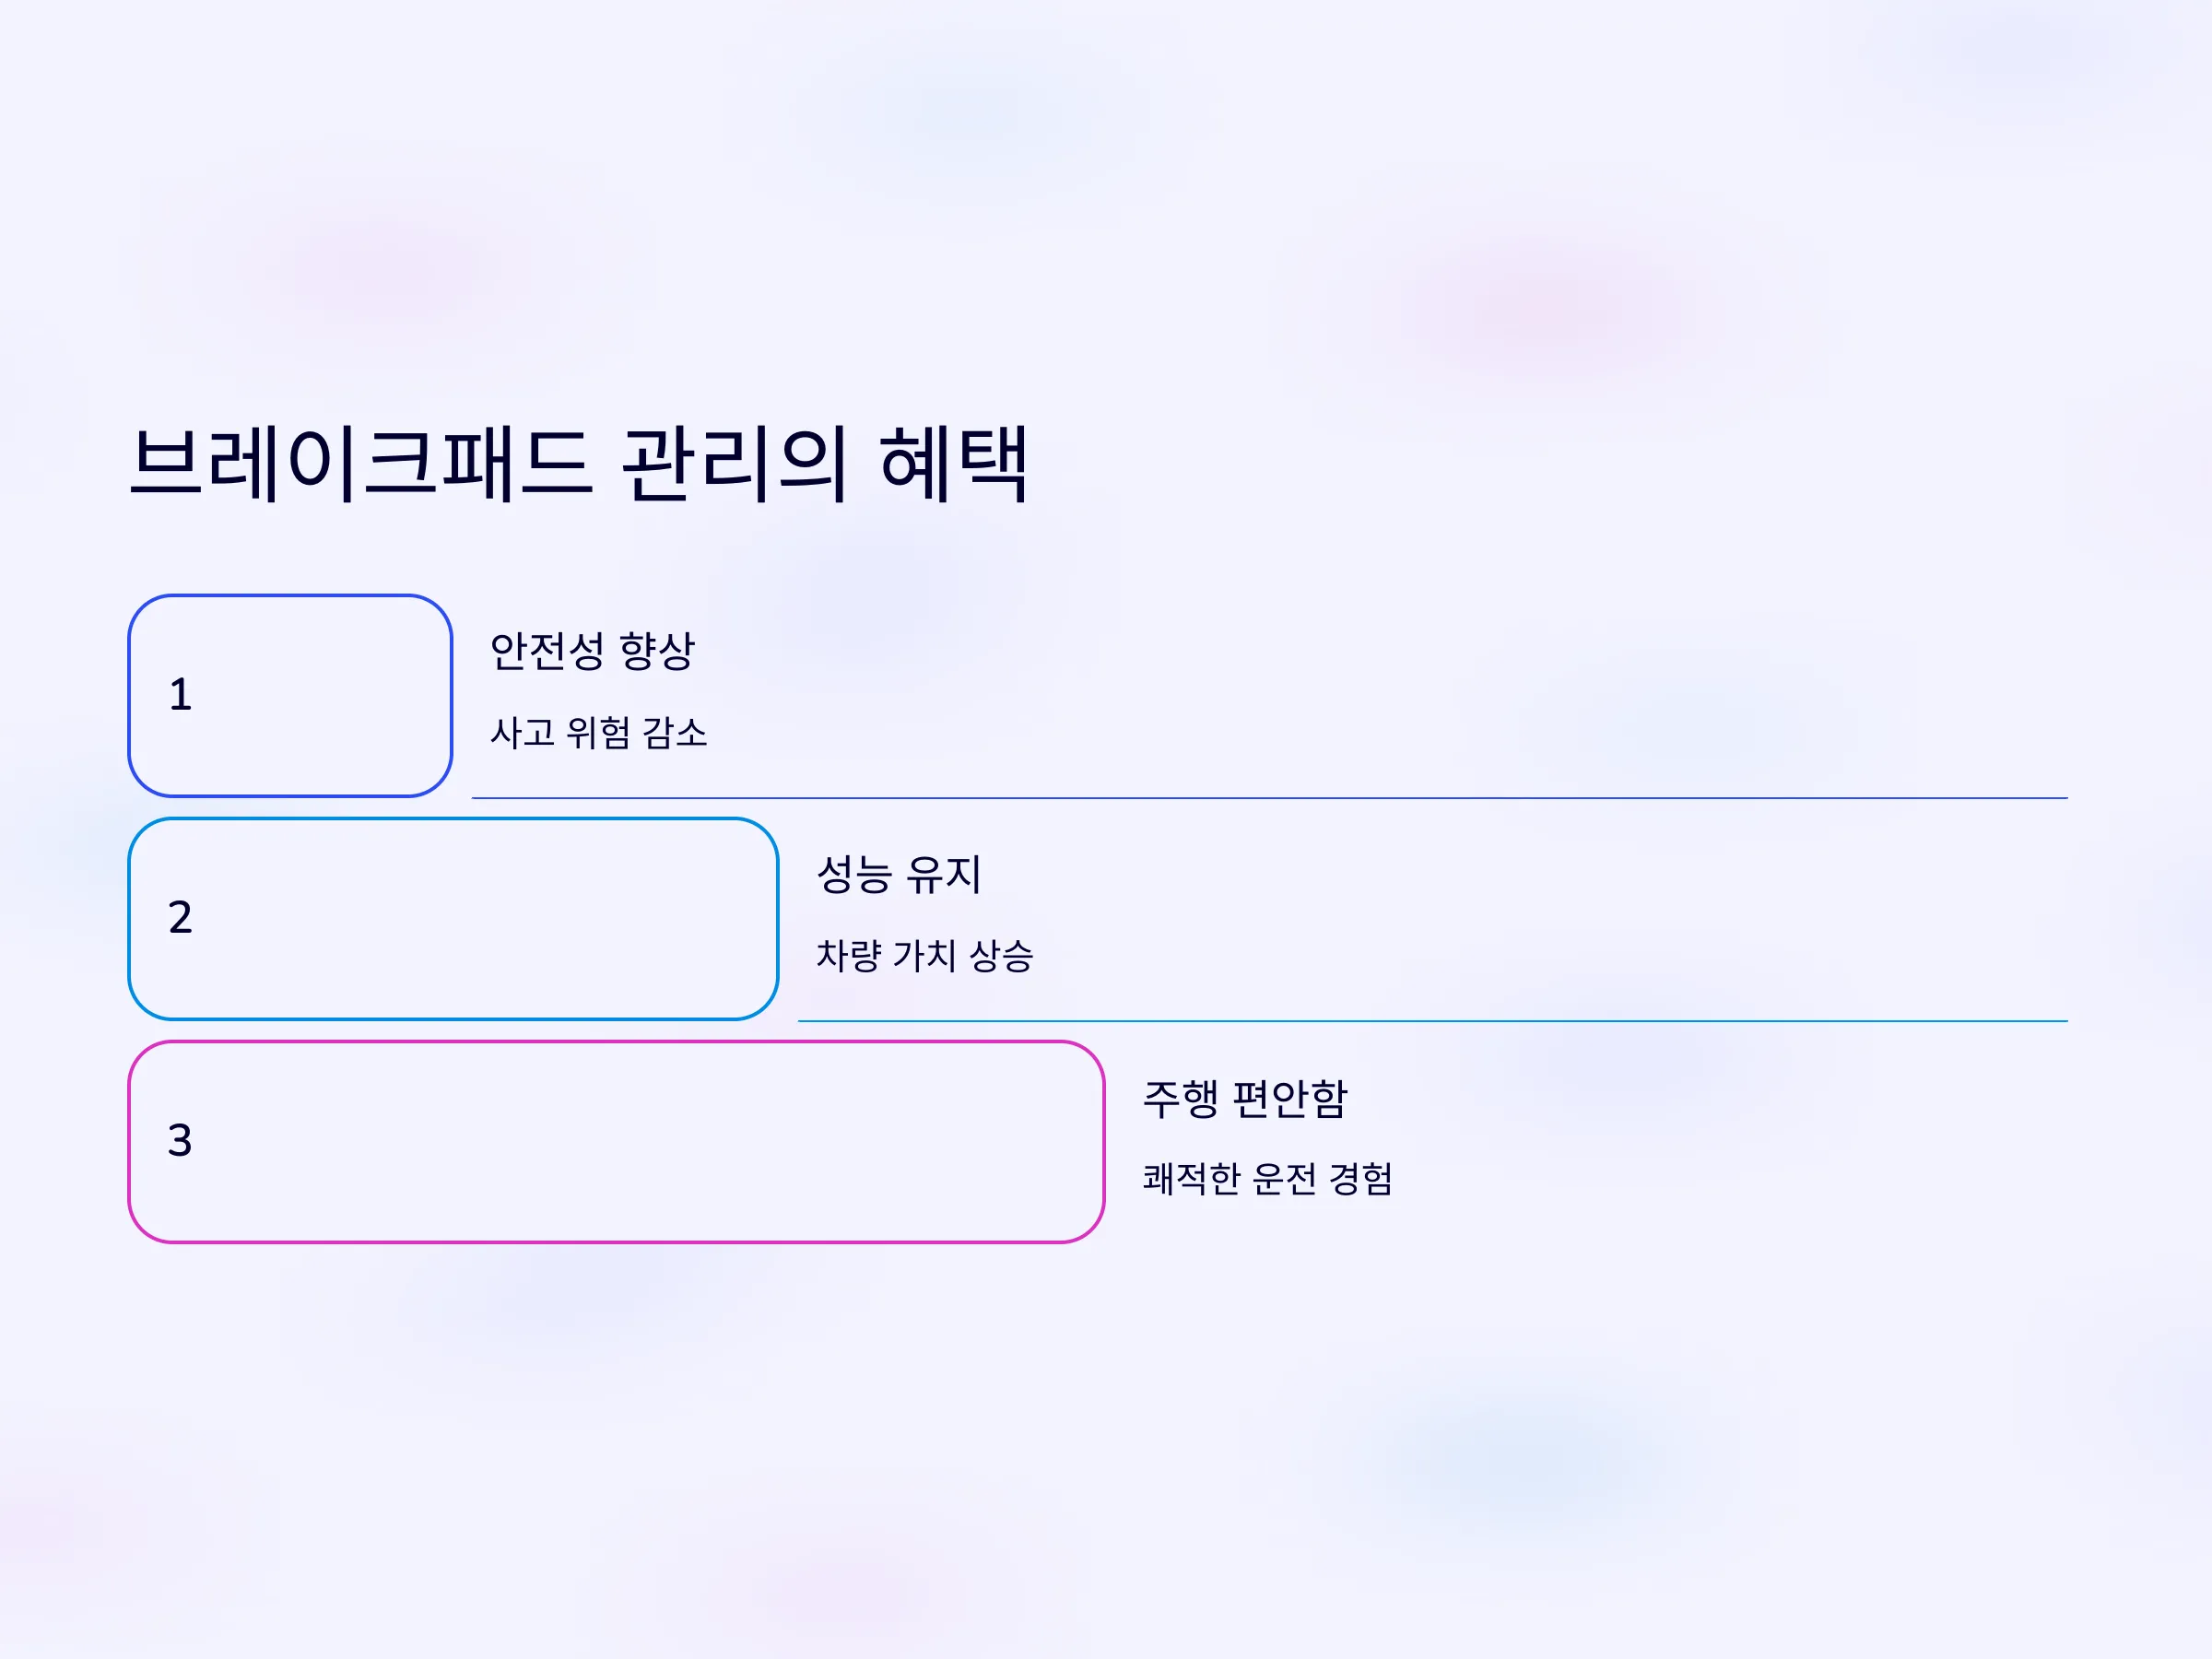Screen dimensions: 2212x1659
Task: Select the cyan box numbered 2
Action: (x=453, y=919)
